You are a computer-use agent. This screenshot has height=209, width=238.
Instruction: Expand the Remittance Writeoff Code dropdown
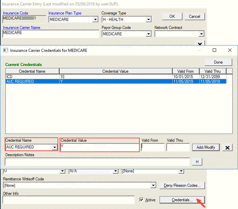pos(153,185)
